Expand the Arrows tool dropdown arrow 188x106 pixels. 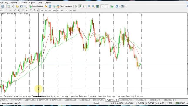tap(37, 11)
